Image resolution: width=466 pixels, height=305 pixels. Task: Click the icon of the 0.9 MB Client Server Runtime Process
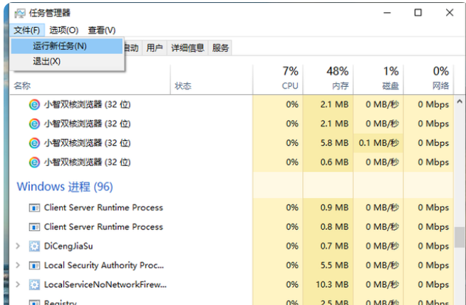(34, 207)
